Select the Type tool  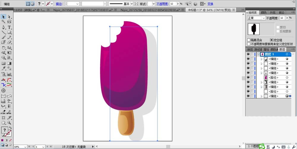(x=9, y=27)
